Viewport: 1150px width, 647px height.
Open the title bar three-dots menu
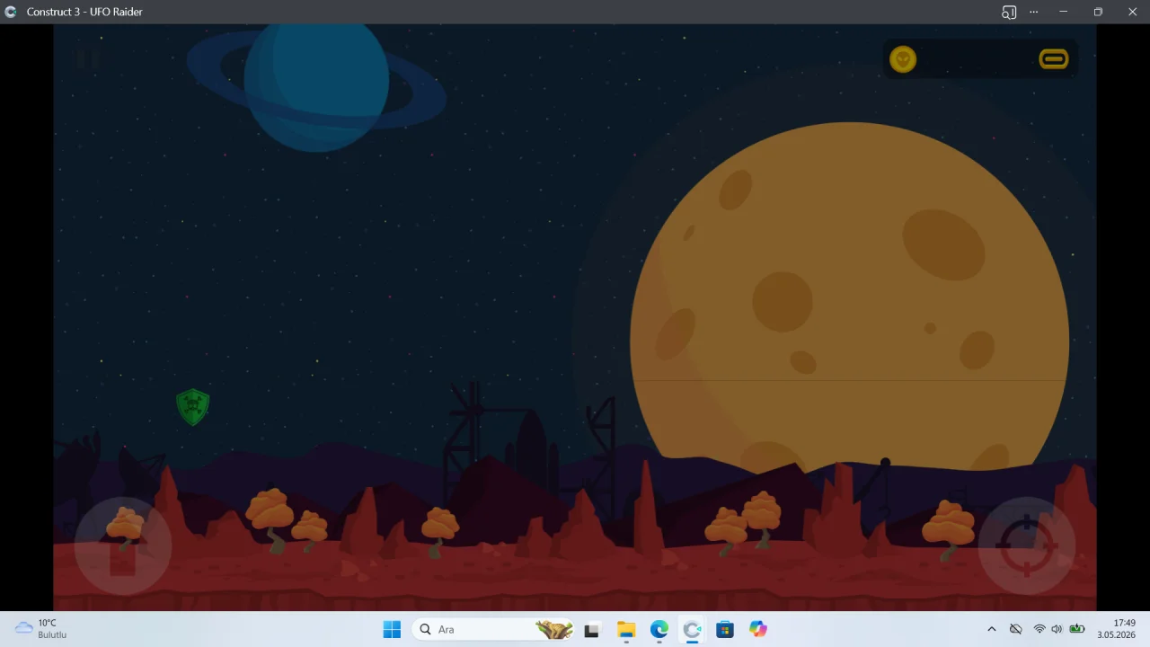pyautogui.click(x=1034, y=12)
